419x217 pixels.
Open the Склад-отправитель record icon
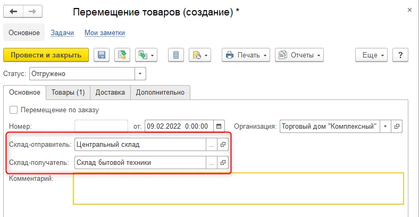point(223,145)
